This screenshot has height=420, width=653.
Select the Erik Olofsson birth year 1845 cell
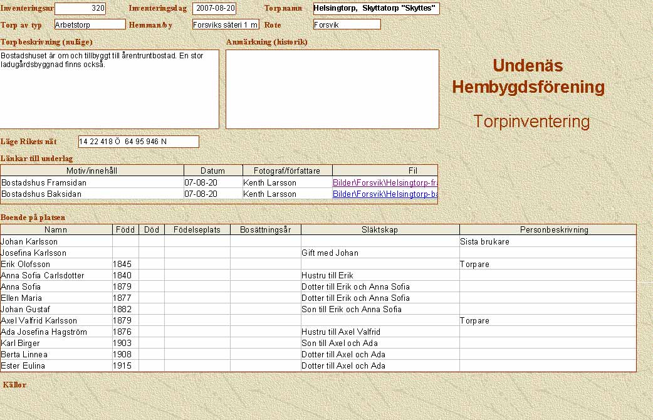[125, 264]
